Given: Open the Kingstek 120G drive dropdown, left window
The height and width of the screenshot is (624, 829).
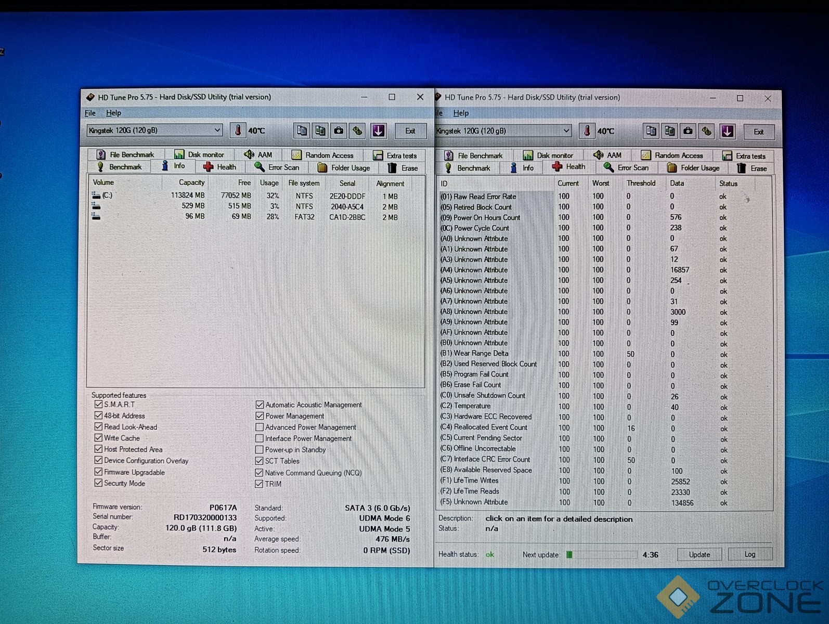Looking at the screenshot, I should 154,130.
